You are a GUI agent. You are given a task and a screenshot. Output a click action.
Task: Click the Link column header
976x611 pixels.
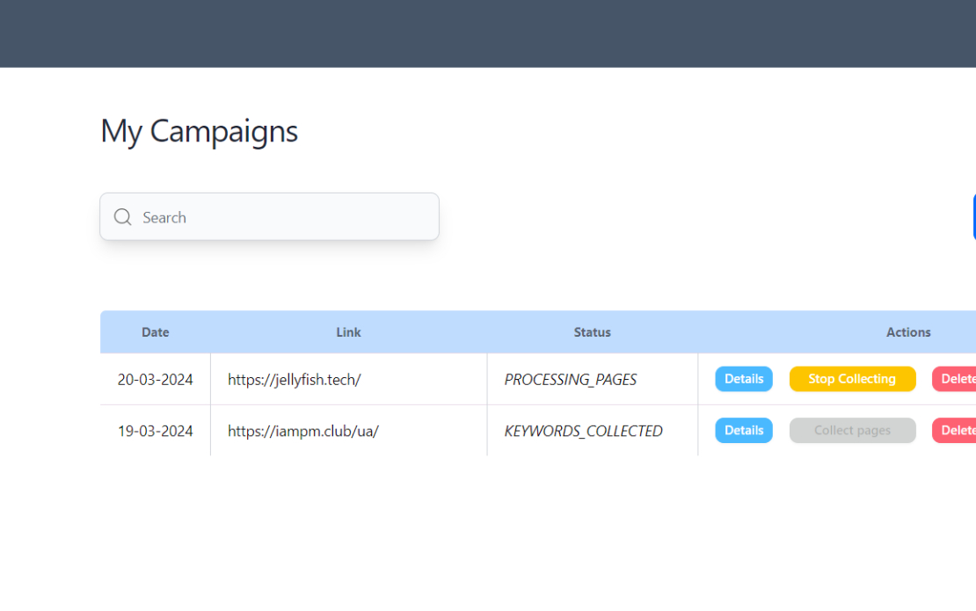(x=348, y=331)
